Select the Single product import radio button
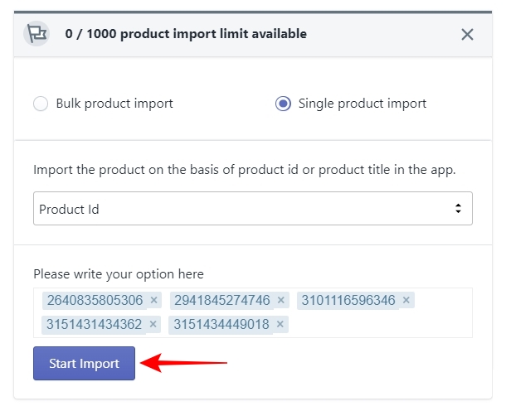This screenshot has width=506, height=411. (x=283, y=104)
